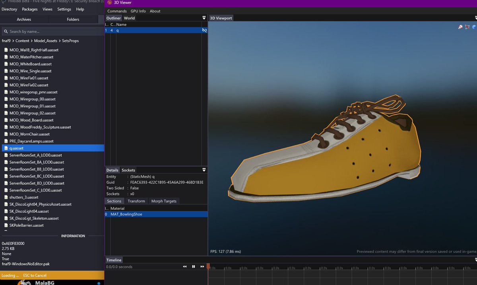This screenshot has width=477, height=285.
Task: Click file icon beside MOD_Wiregroup_02.uasset
Action: [x=6, y=113]
